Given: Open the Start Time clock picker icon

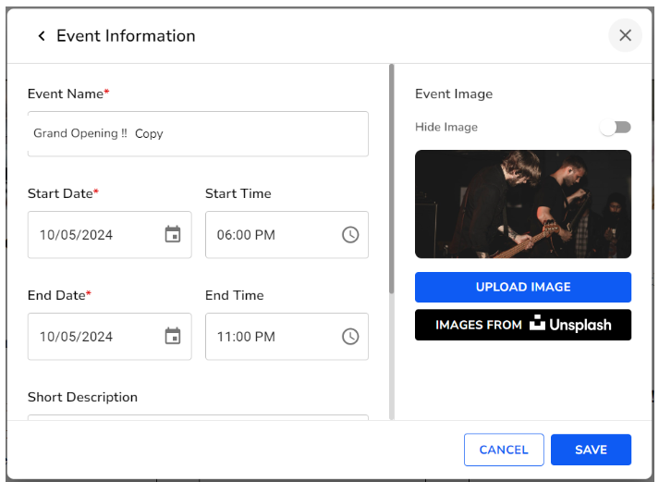Looking at the screenshot, I should point(350,234).
